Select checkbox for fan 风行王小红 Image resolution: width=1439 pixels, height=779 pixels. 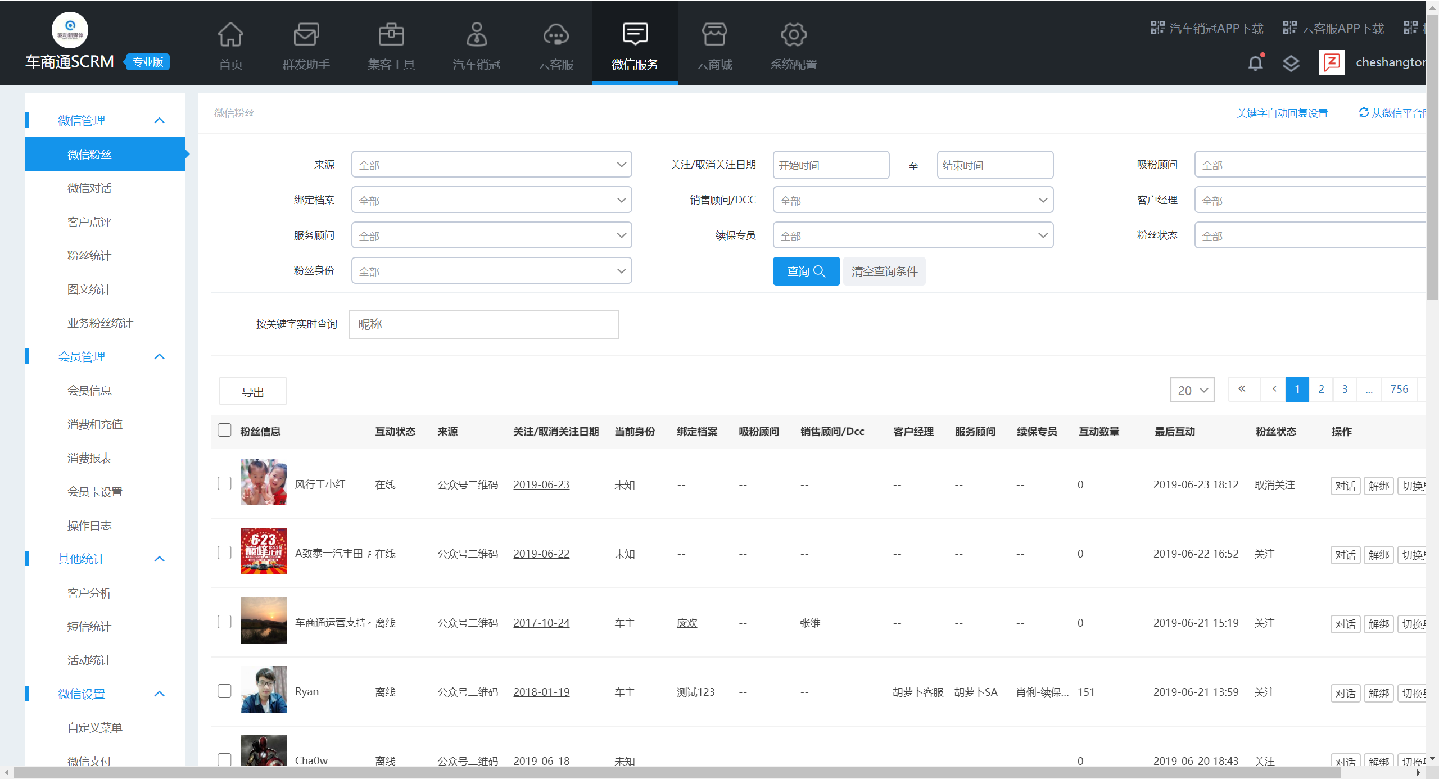[x=224, y=484]
